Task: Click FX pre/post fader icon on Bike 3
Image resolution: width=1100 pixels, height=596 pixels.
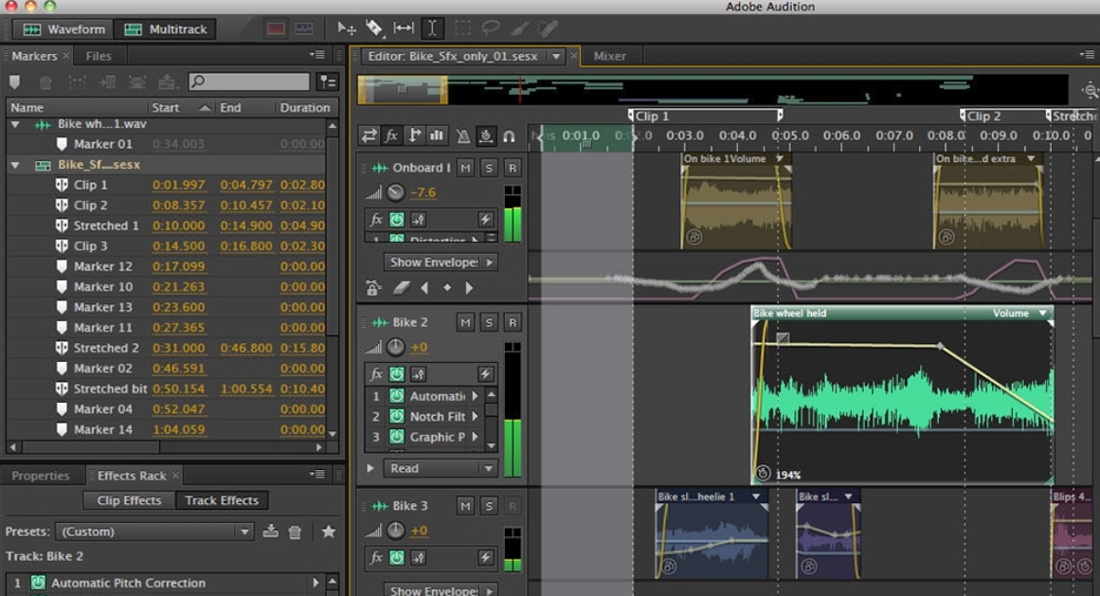Action: [x=418, y=557]
